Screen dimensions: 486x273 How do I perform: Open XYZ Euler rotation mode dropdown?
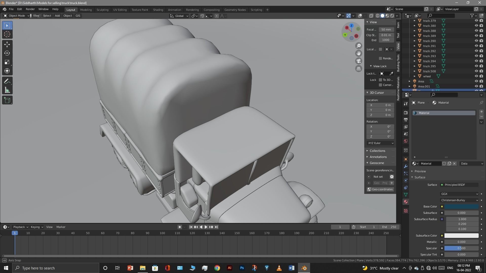380,143
